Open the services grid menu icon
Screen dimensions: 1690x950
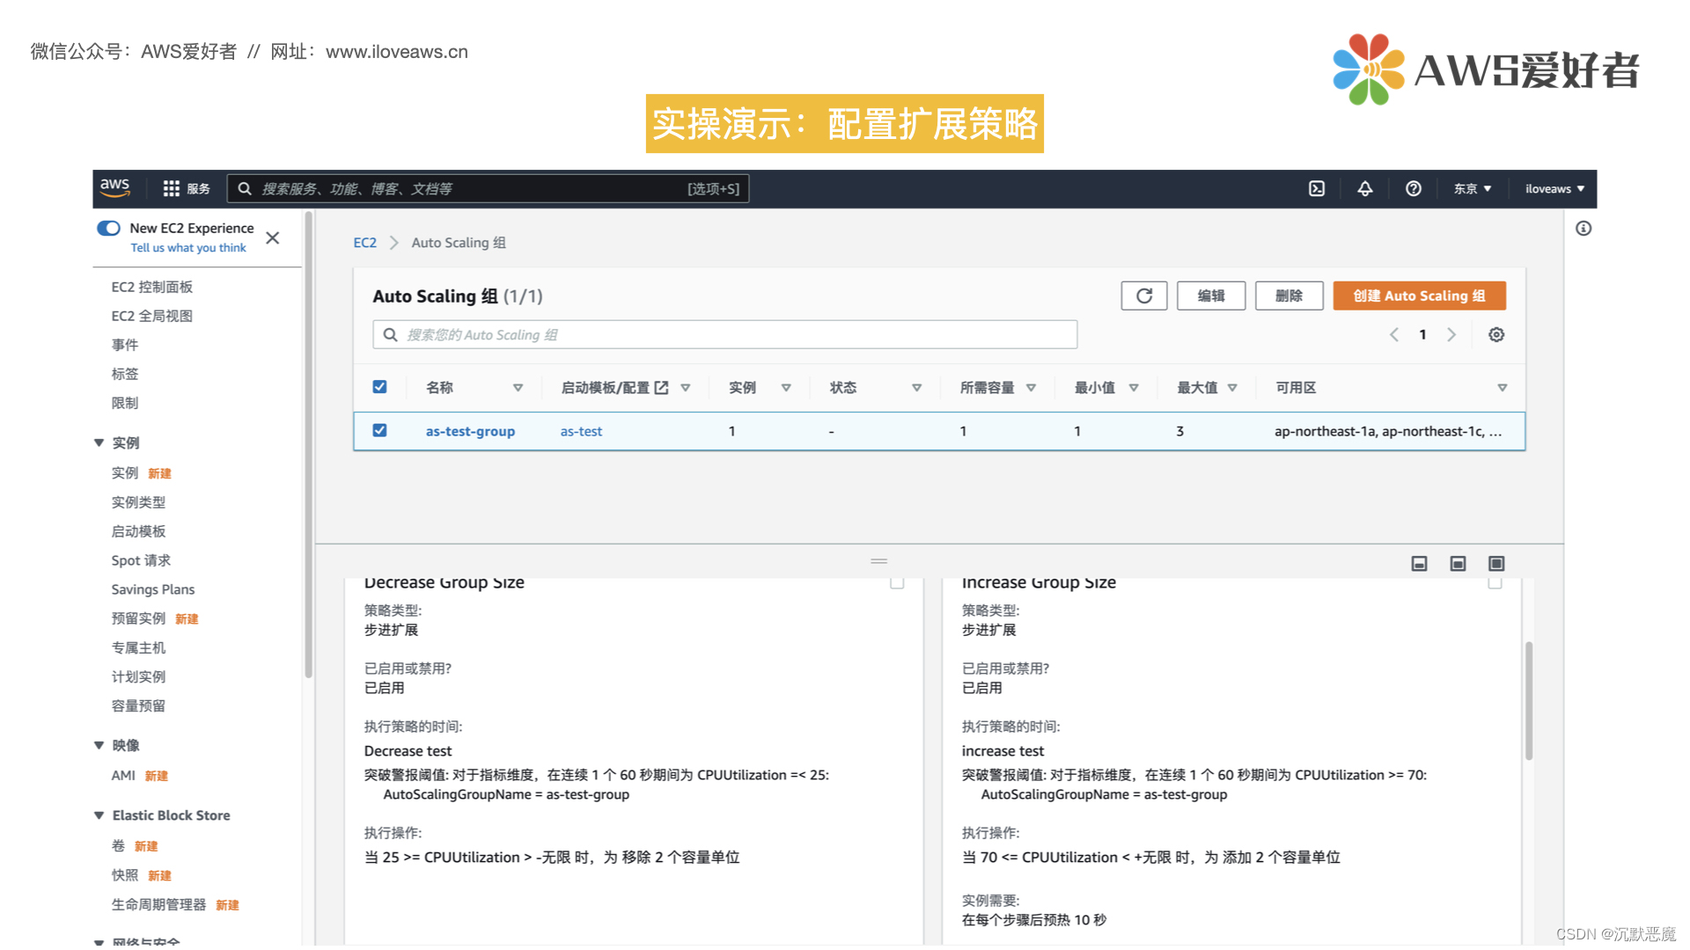click(x=171, y=188)
